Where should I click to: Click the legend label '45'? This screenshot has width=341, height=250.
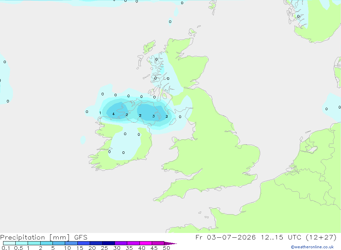coord(154,248)
